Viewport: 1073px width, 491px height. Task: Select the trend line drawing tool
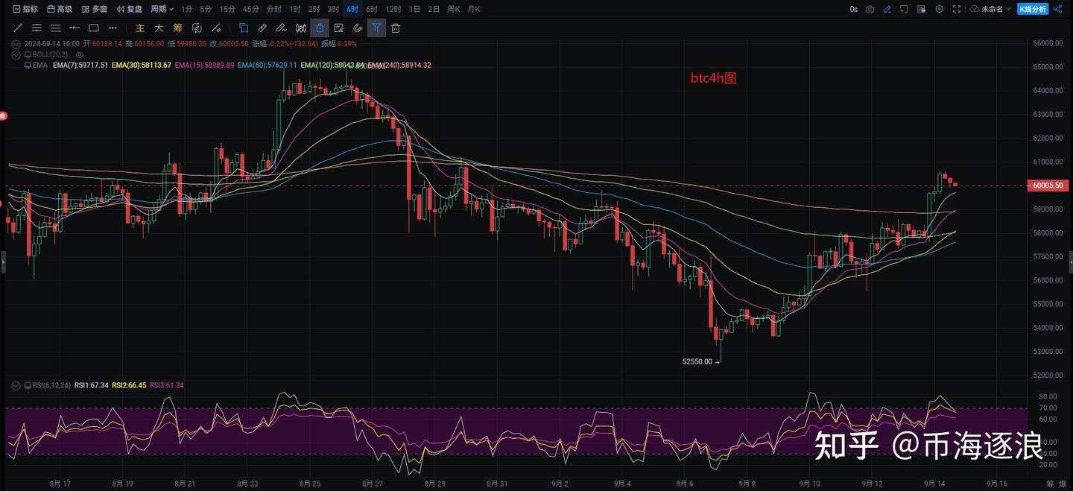tap(18, 28)
